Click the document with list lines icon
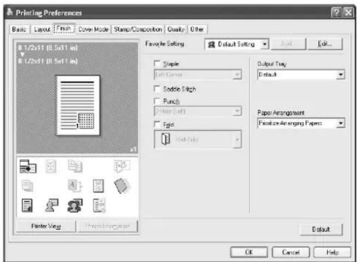Viewport: 357px width, 262px height. click(x=99, y=205)
